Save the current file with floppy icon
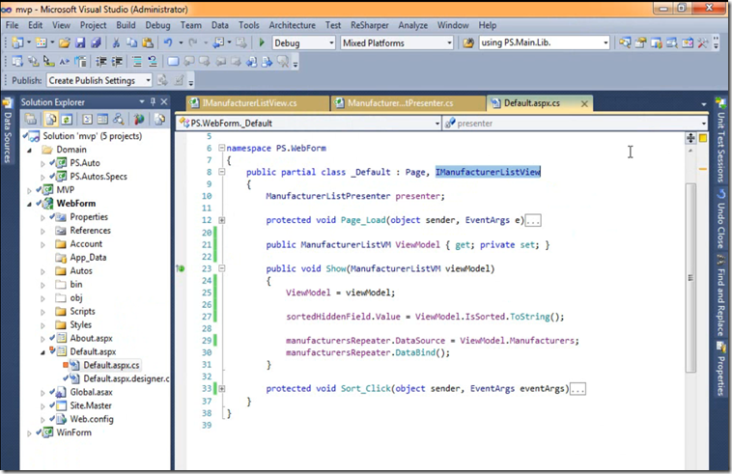732x474 pixels. coord(80,42)
